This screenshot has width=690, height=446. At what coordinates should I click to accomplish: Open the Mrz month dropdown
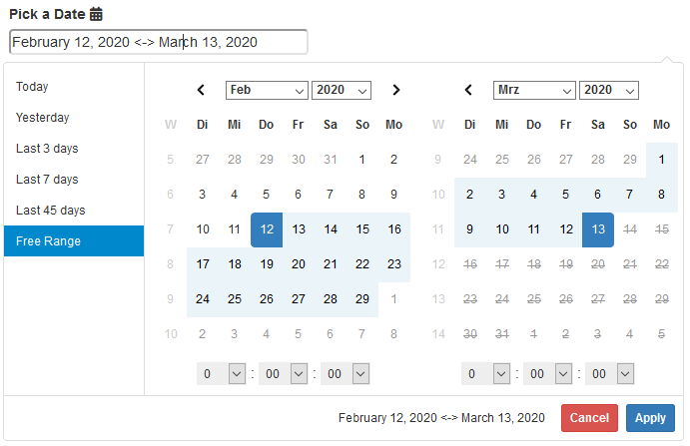[x=534, y=90]
